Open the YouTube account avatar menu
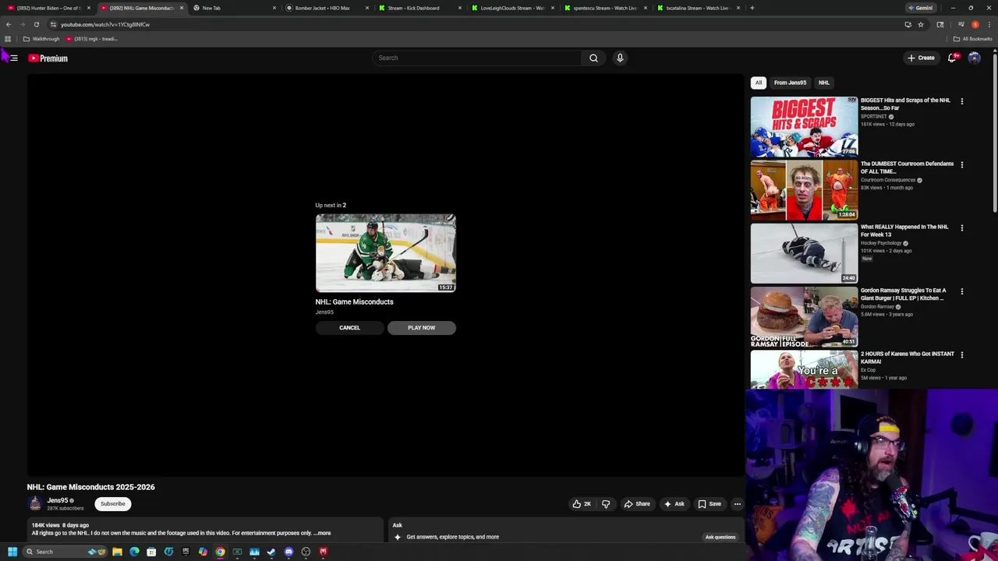Image resolution: width=998 pixels, height=561 pixels. [974, 58]
